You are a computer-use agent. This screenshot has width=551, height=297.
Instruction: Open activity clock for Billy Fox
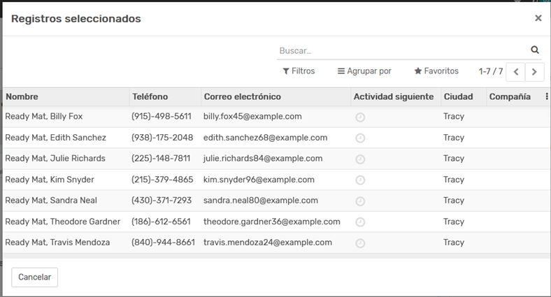[x=360, y=117]
